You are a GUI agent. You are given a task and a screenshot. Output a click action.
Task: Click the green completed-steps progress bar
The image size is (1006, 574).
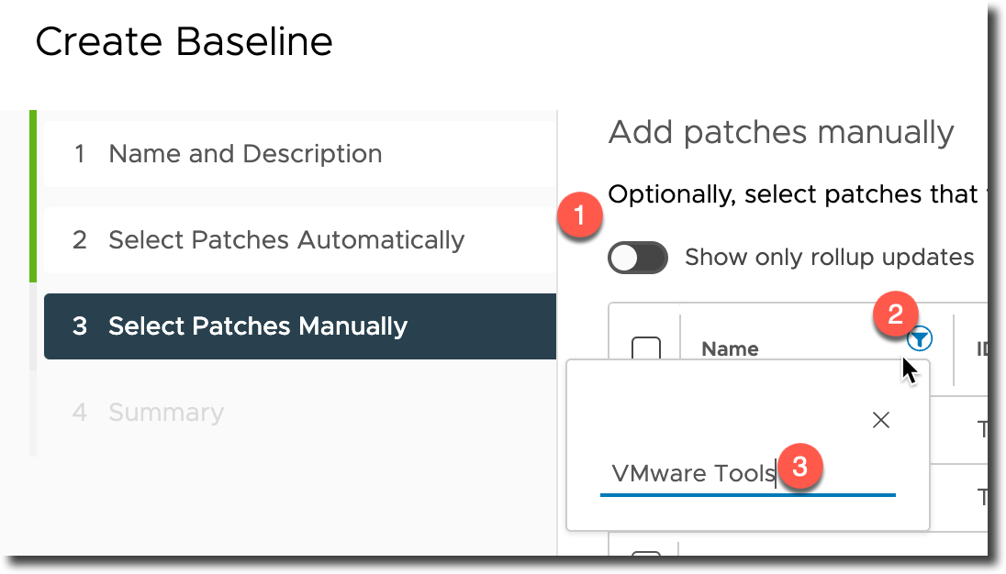click(x=33, y=196)
